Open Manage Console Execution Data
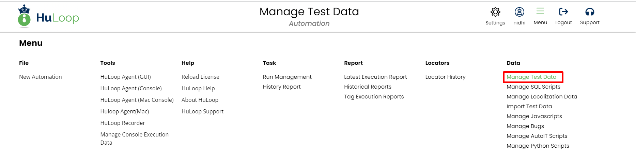636x166 pixels. click(134, 135)
